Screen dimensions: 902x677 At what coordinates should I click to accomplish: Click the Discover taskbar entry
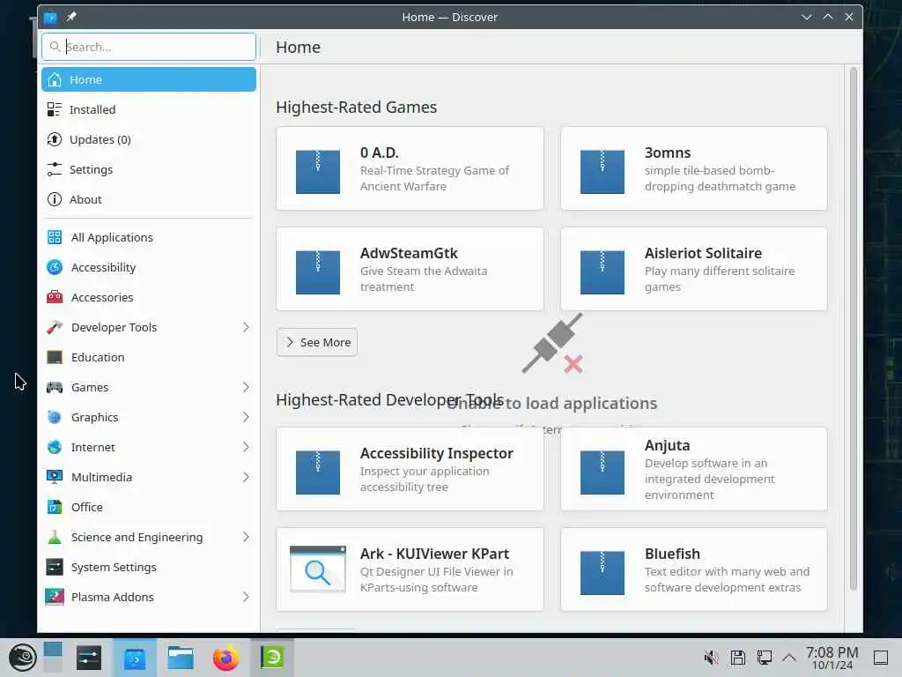click(135, 658)
